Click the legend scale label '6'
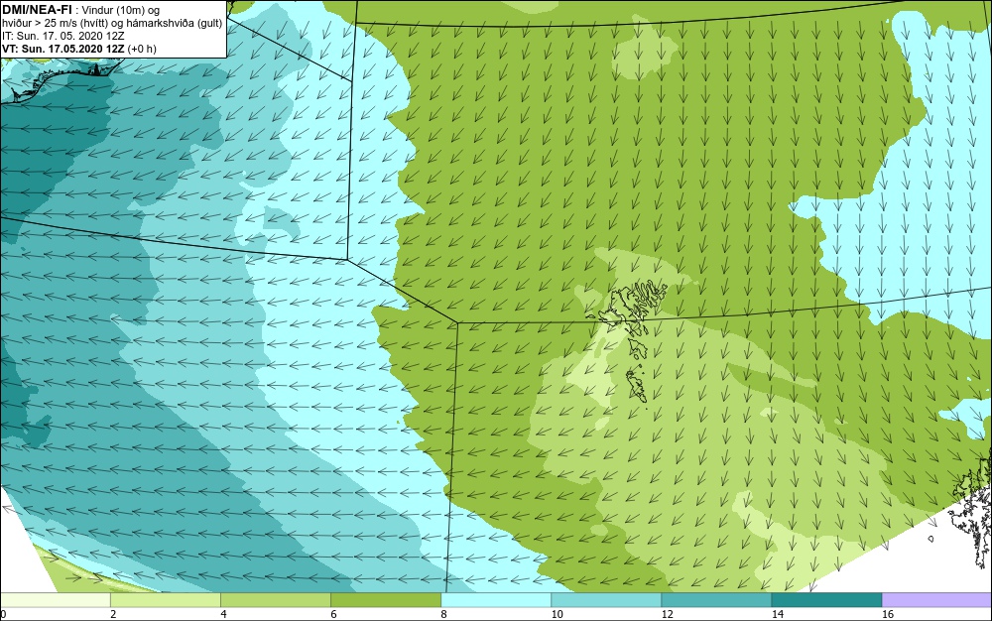Image resolution: width=992 pixels, height=621 pixels. [333, 614]
